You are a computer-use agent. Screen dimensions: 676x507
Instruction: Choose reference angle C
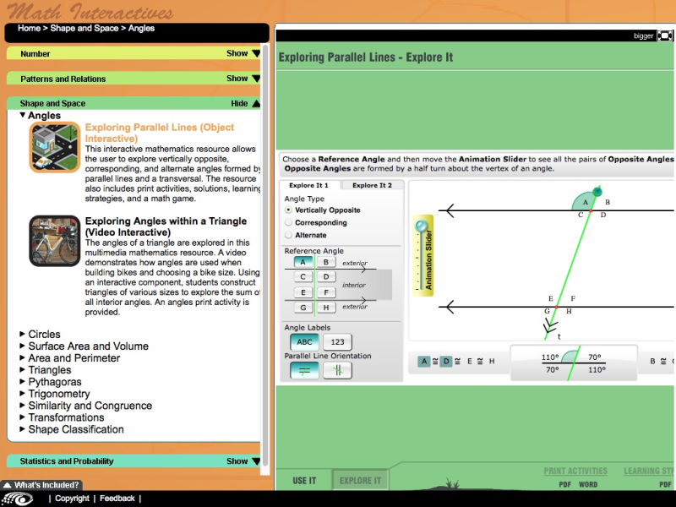click(303, 277)
